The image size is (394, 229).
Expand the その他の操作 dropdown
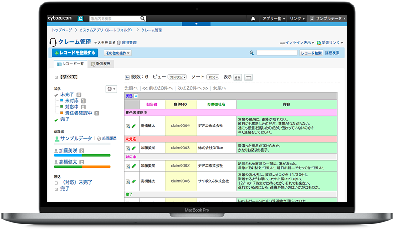click(x=118, y=53)
